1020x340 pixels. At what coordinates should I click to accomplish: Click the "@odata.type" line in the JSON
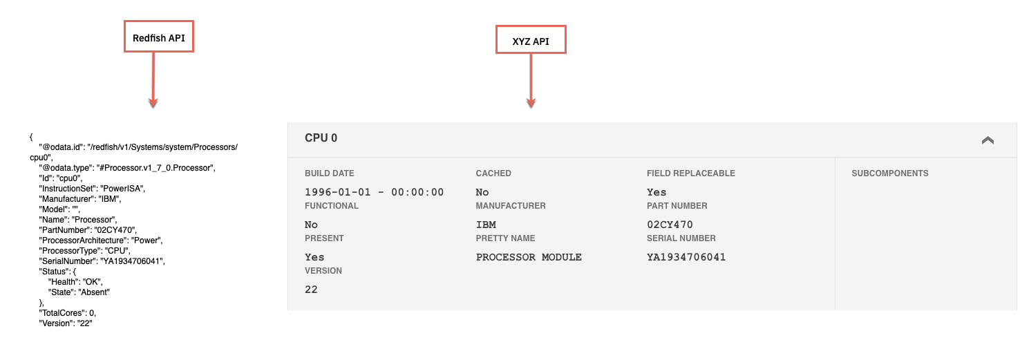128,168
